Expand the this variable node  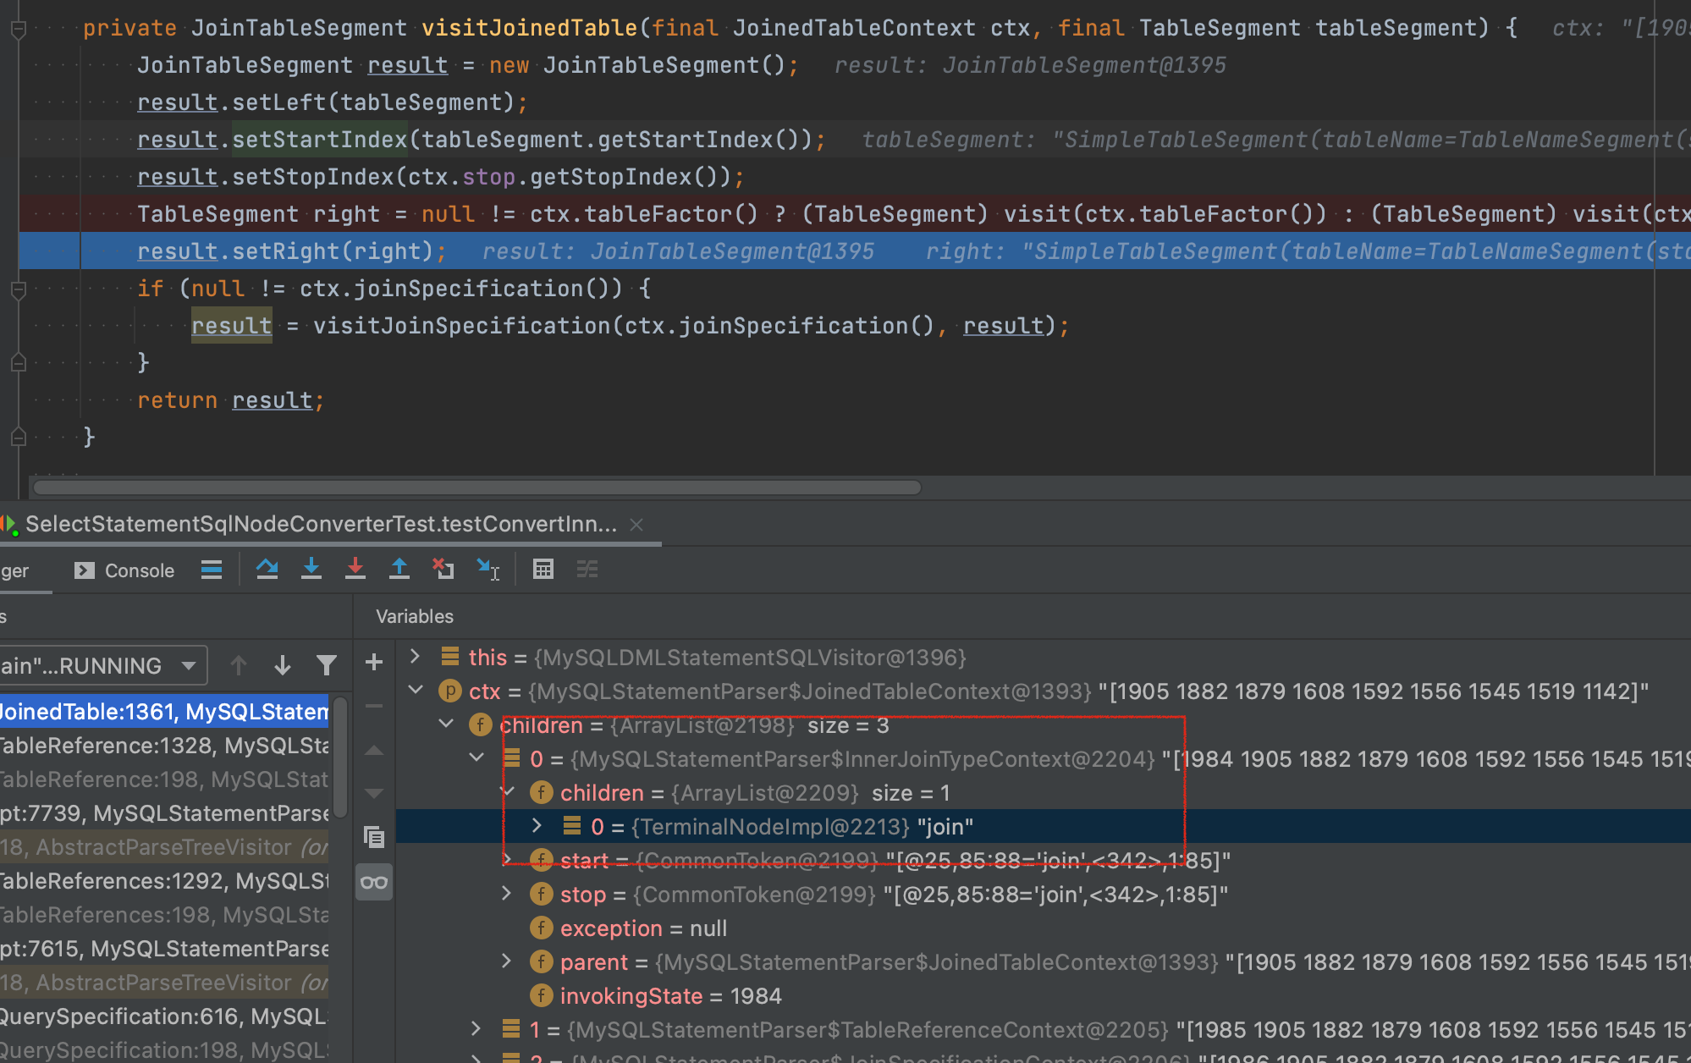pos(414,656)
